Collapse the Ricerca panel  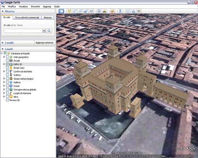pos(2,11)
